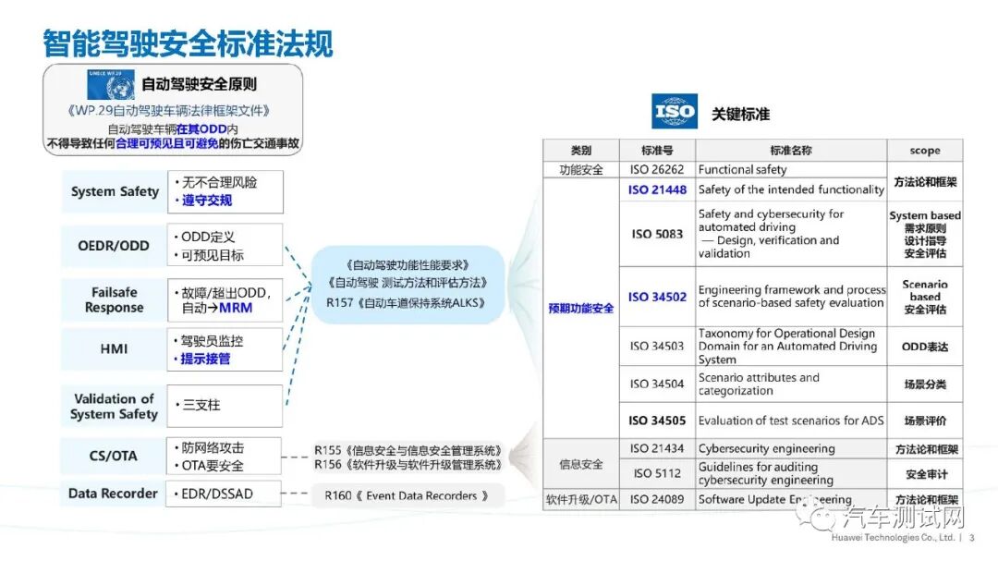Click the blue ISO 34502 cell
The width and height of the screenshot is (998, 561).
(658, 297)
